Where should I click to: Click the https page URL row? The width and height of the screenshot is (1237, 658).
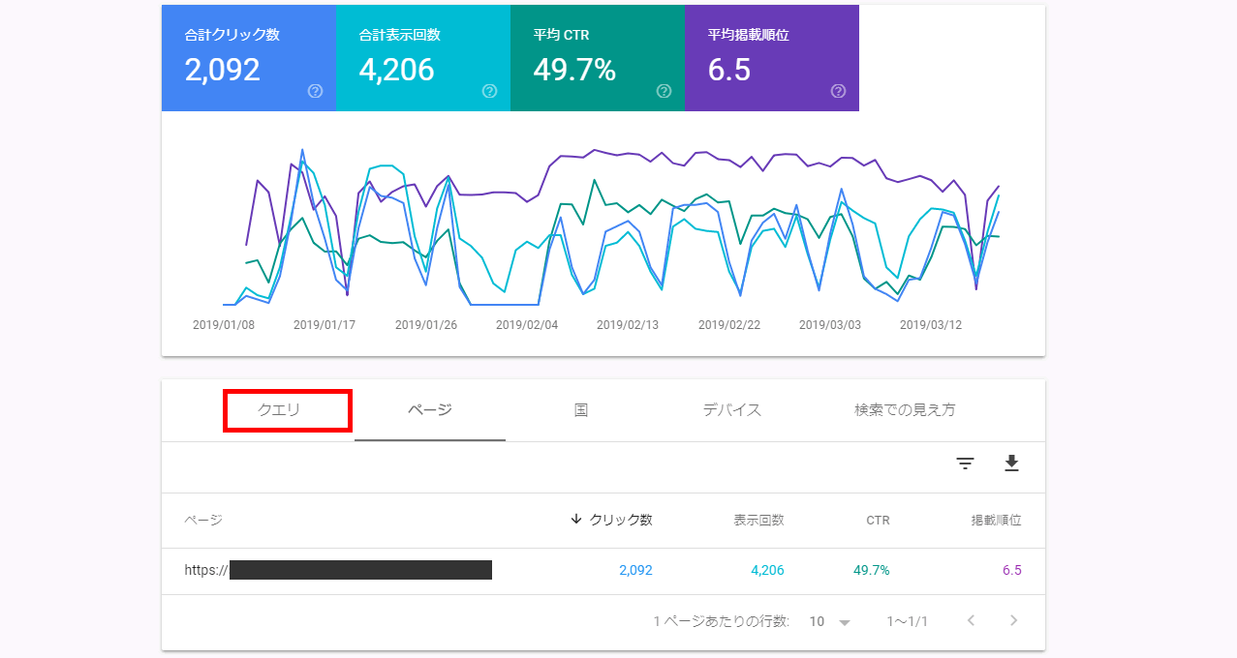tap(338, 570)
